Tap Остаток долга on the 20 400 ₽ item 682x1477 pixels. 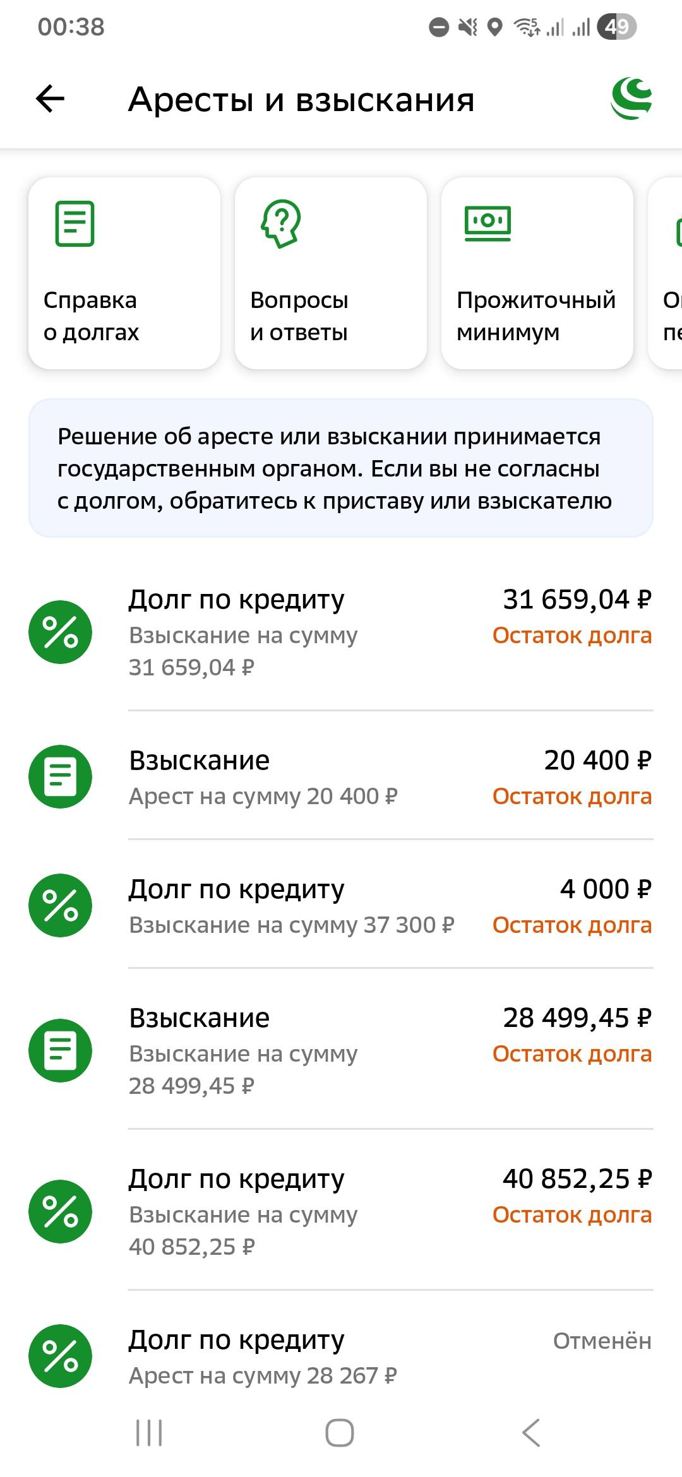click(x=571, y=797)
